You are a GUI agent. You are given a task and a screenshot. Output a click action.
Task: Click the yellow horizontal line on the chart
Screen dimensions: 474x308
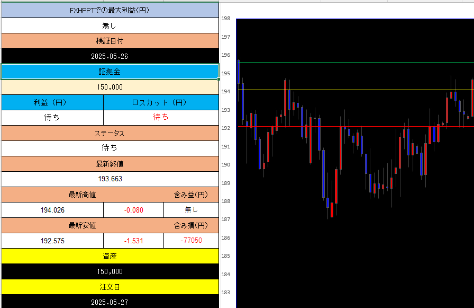356,90
